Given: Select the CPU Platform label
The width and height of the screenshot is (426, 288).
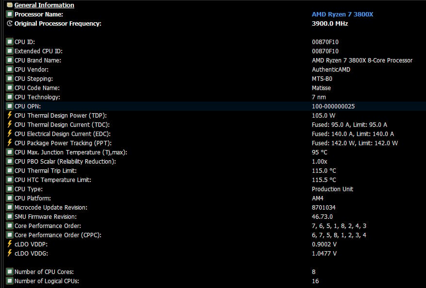Looking at the screenshot, I should click(x=33, y=198).
